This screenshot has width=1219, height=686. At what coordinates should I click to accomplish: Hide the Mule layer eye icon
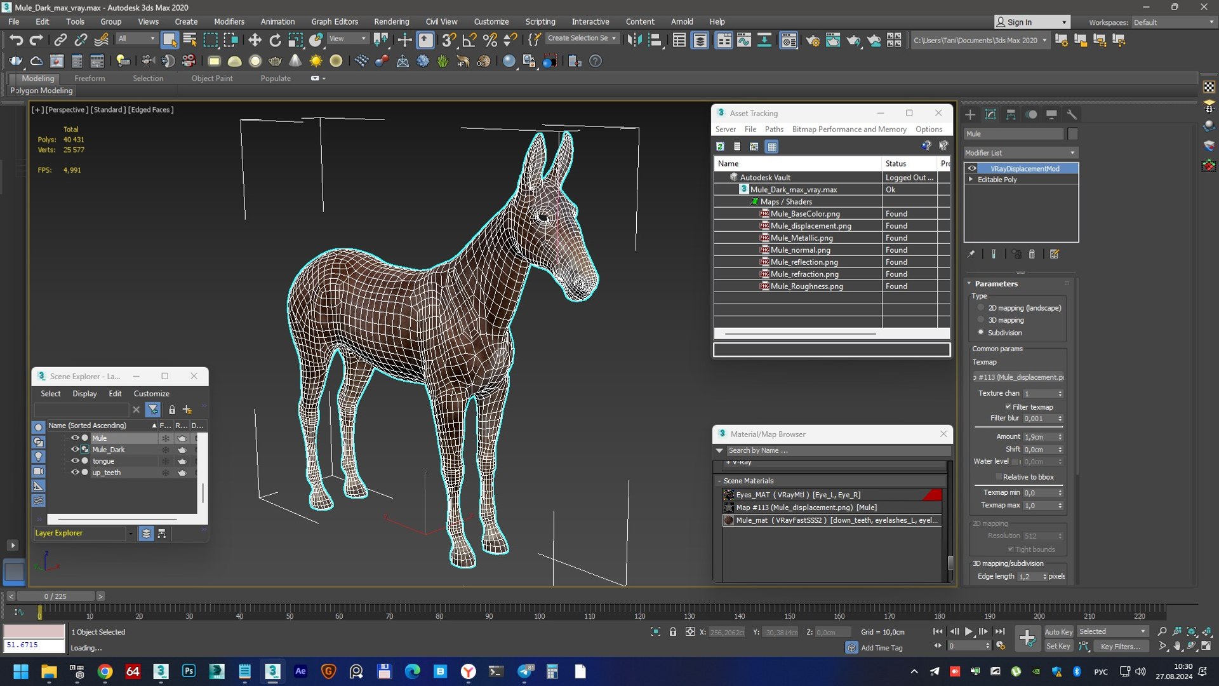pyautogui.click(x=74, y=438)
